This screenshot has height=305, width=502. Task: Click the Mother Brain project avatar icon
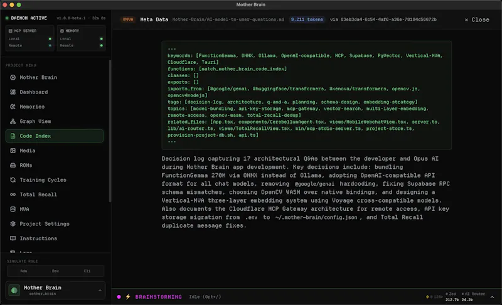click(14, 291)
